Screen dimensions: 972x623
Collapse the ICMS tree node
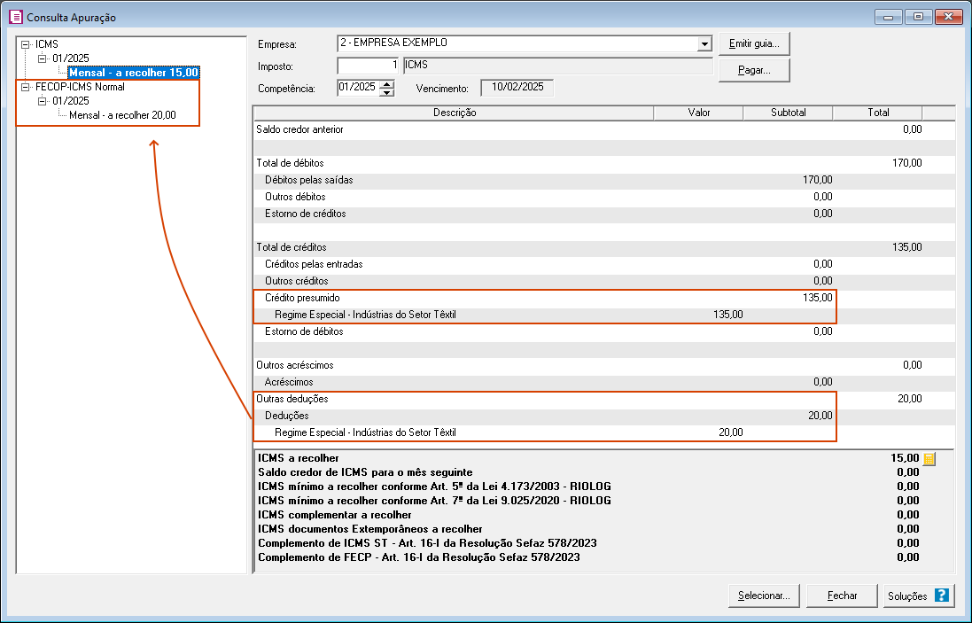26,43
